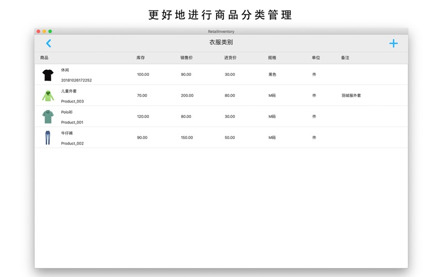Screen dimensions: 443x277
Task: Click the 规格 column header
Action: (272, 58)
